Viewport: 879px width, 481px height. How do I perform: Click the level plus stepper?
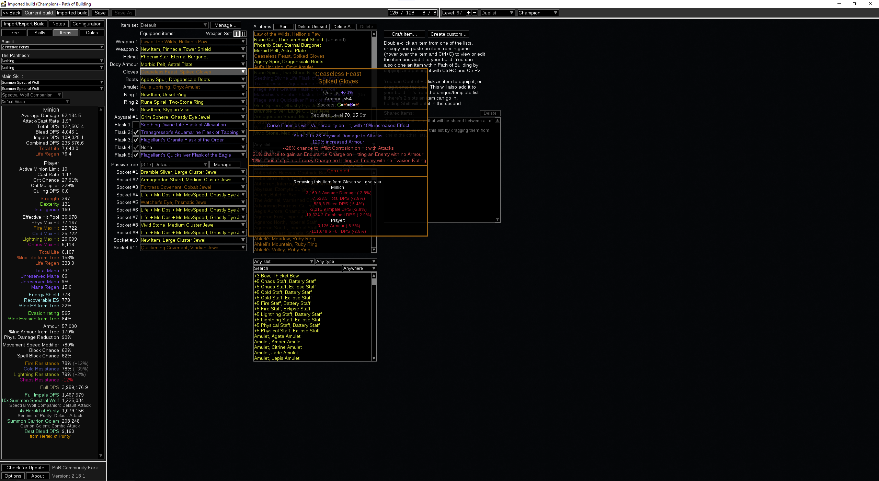(x=468, y=13)
